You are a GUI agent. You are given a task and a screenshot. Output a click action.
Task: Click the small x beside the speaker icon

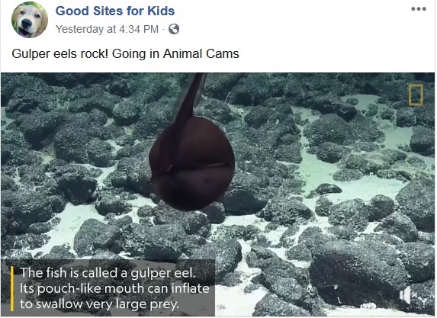click(415, 294)
